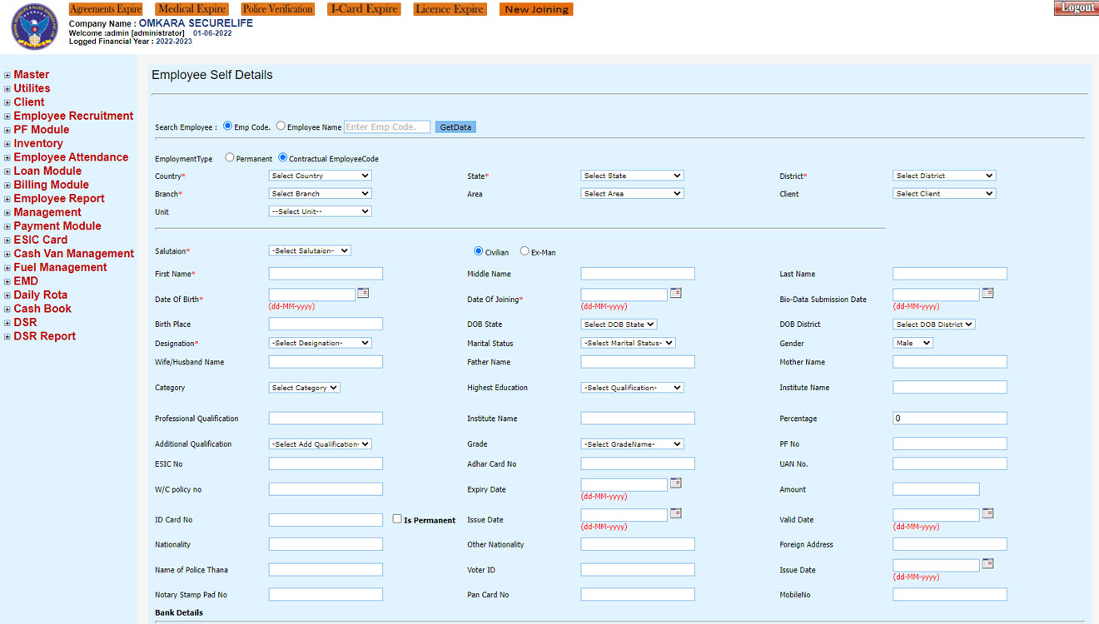Open the Select Salutaion dropdown
This screenshot has height=624, width=1099.
coord(310,250)
